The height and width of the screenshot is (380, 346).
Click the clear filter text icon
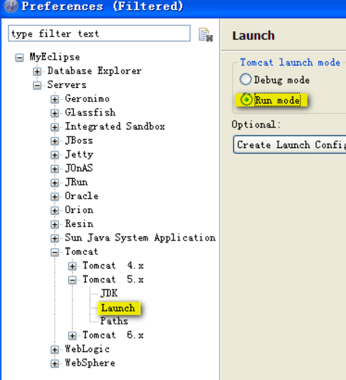click(205, 35)
